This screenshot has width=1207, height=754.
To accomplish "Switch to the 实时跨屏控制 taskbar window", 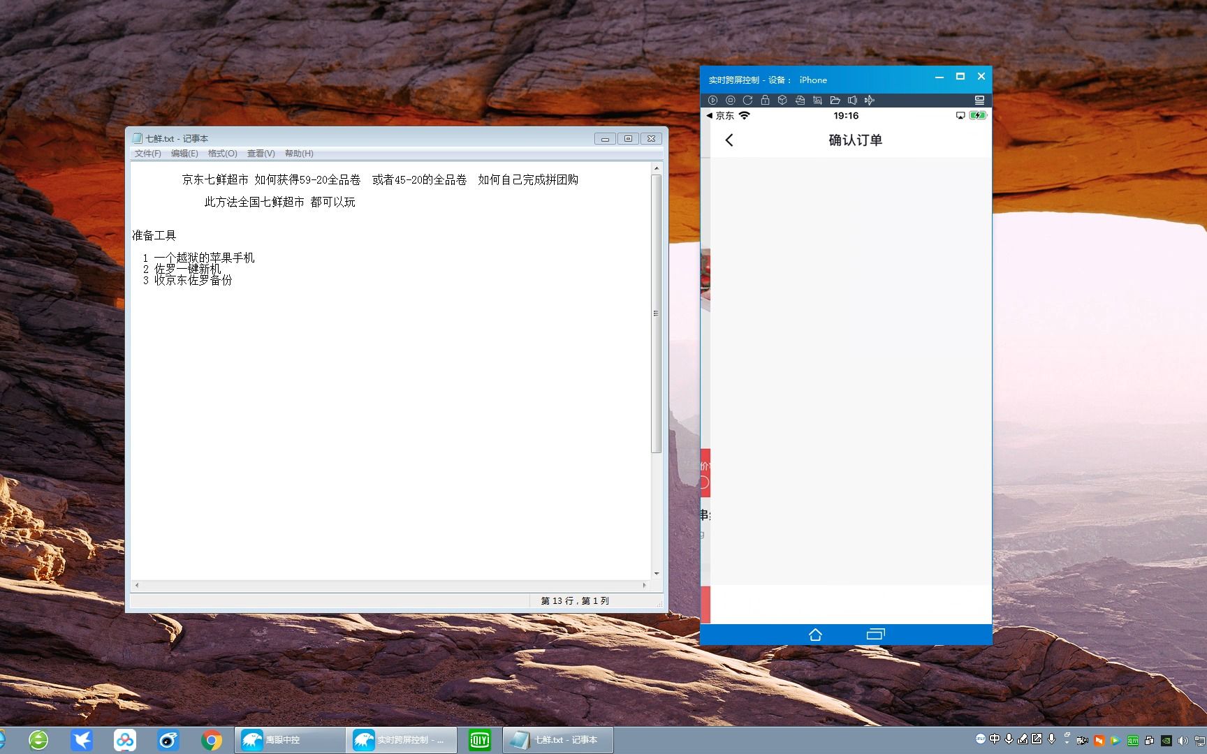I will [x=402, y=740].
